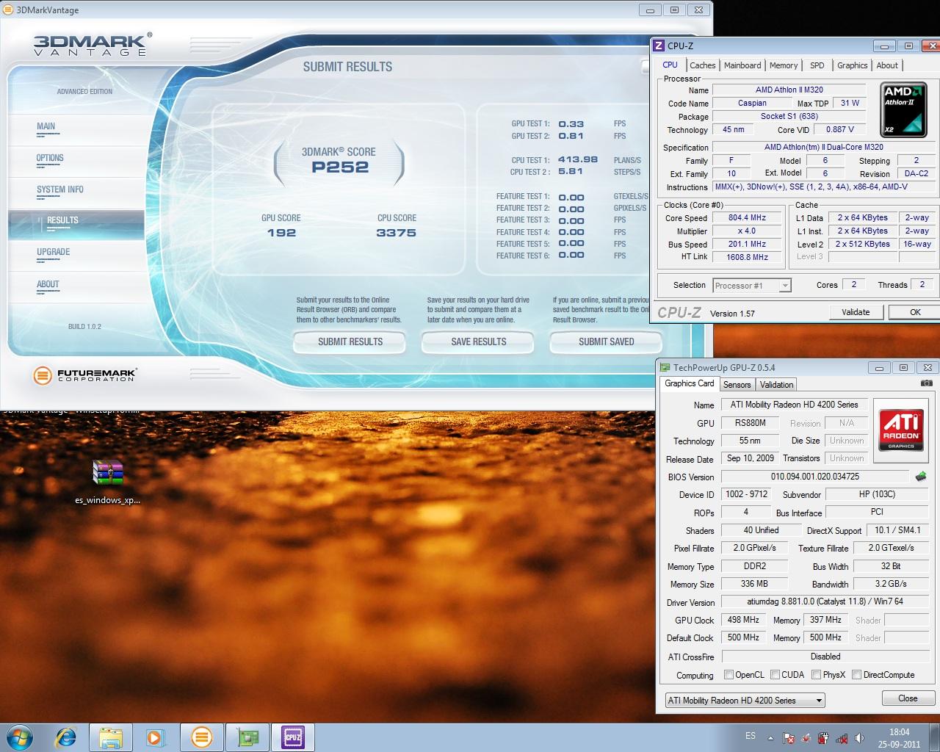This screenshot has width=940, height=752.
Task: Select the CPU tab in CPU-Z
Action: [x=670, y=65]
